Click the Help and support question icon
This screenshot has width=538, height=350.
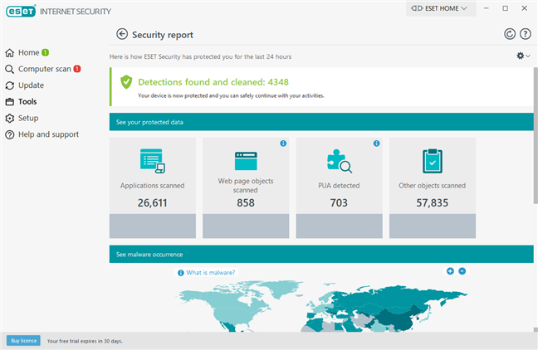click(x=10, y=134)
